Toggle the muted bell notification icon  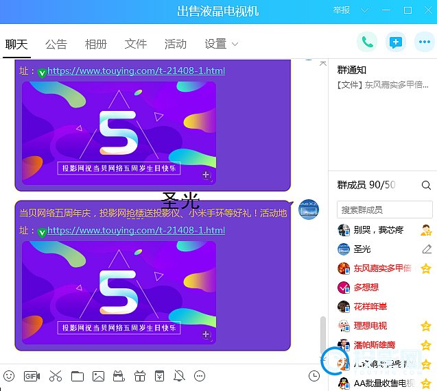179,376
